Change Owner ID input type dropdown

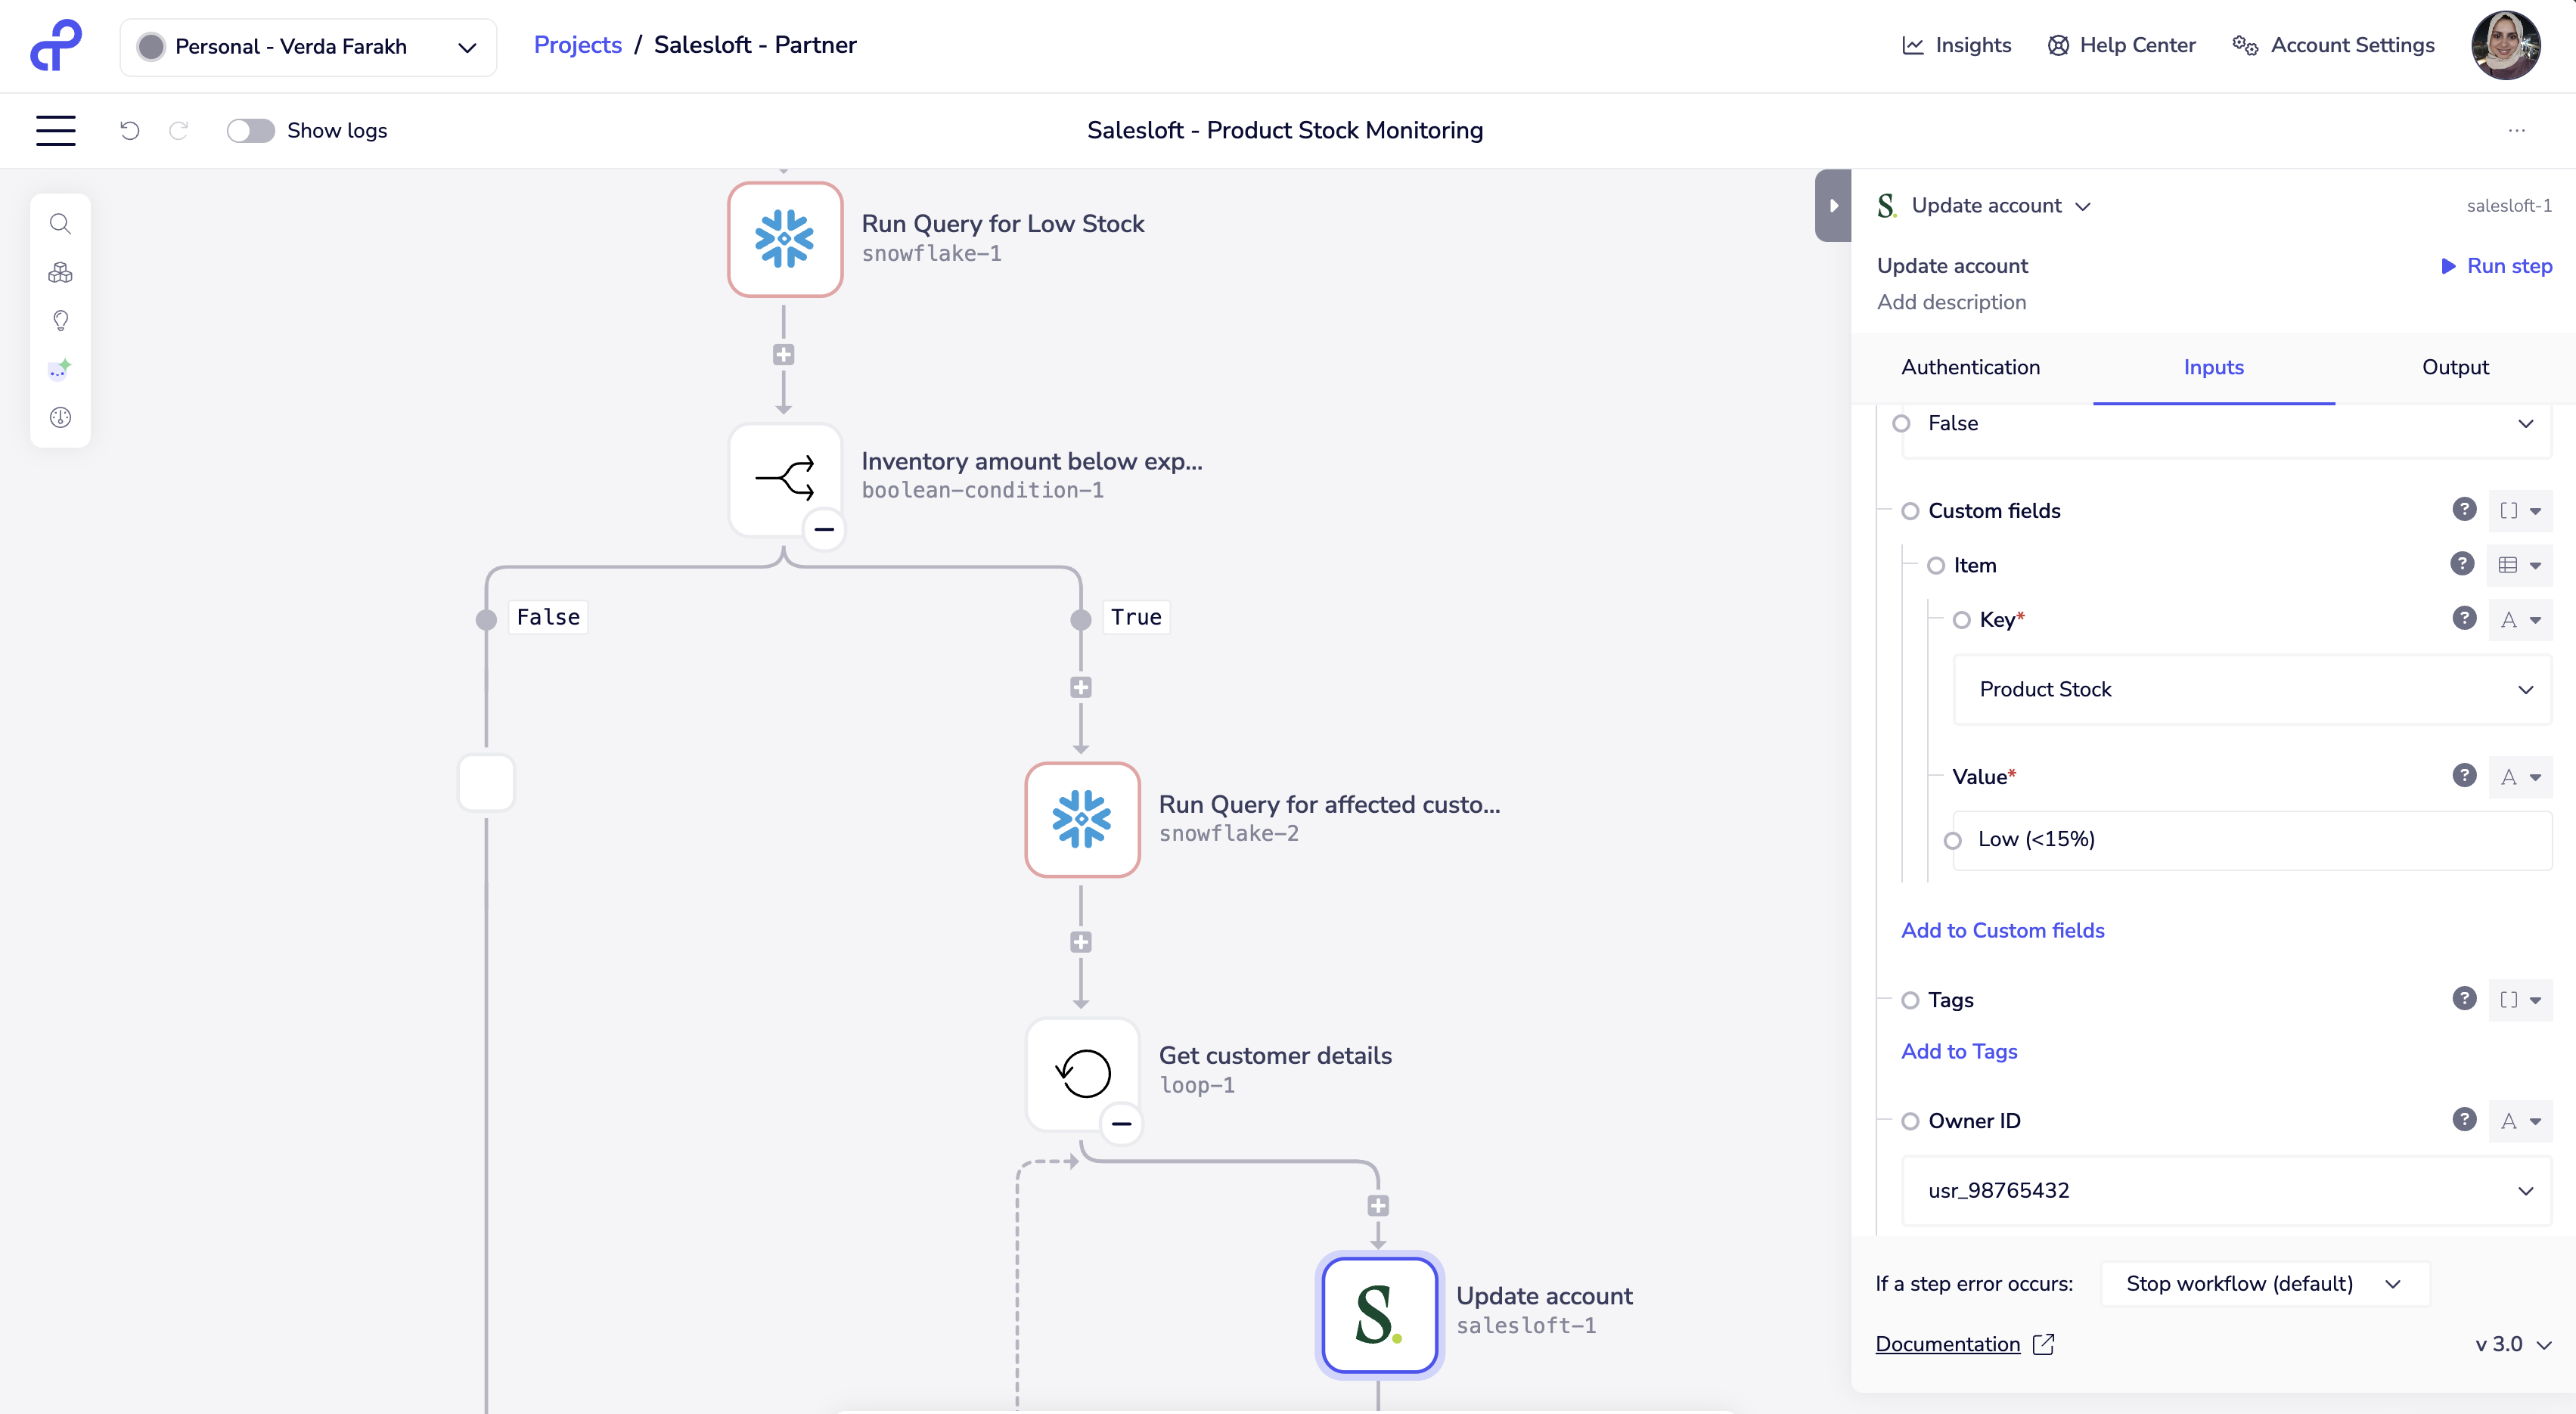click(x=2520, y=1121)
